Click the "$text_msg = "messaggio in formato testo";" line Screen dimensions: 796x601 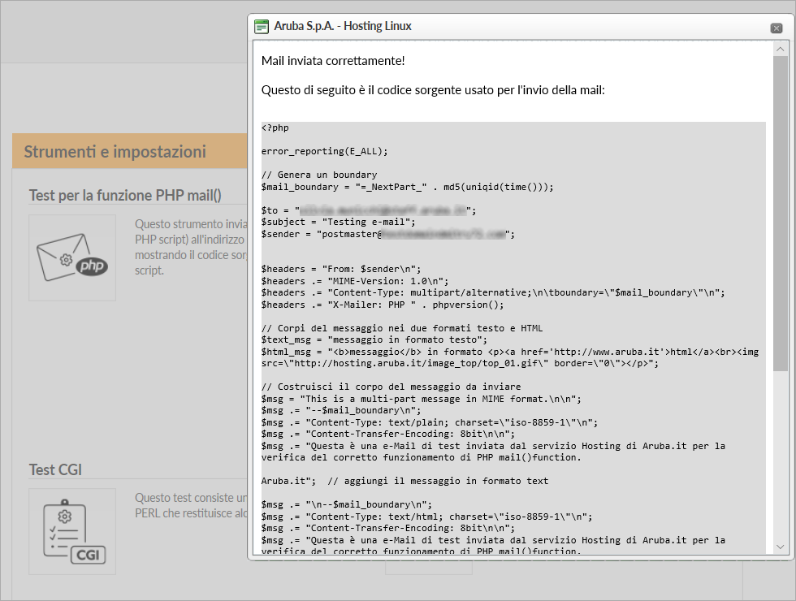(374, 339)
